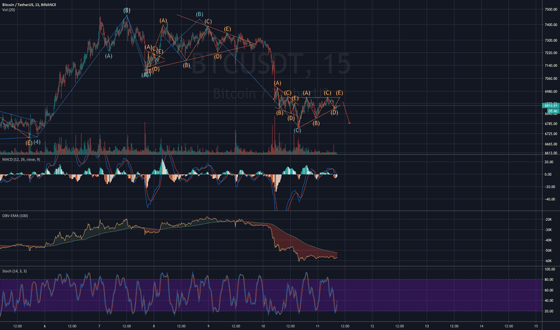Click date 8 on the time axis
Screen dimensions: 560x330
click(154, 326)
